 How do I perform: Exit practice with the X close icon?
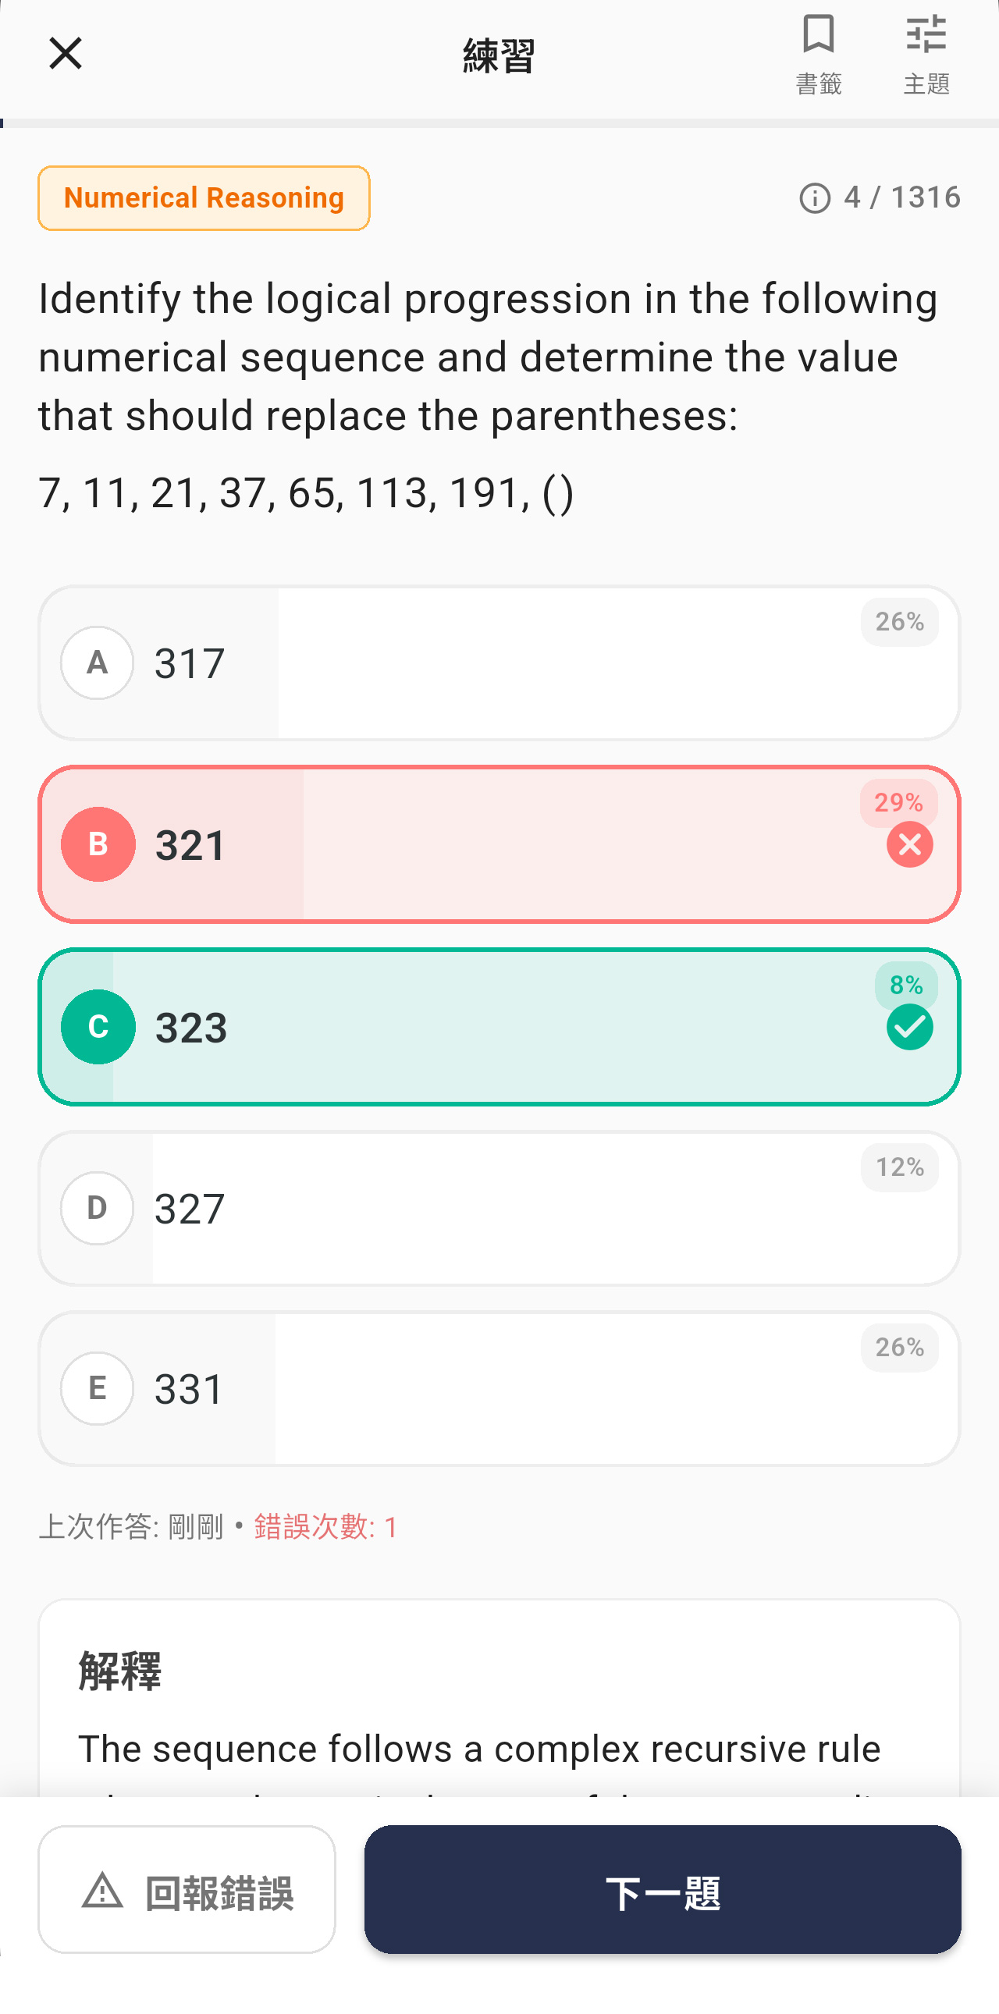(x=66, y=53)
